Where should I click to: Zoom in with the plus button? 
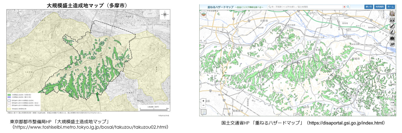[x=203, y=101]
